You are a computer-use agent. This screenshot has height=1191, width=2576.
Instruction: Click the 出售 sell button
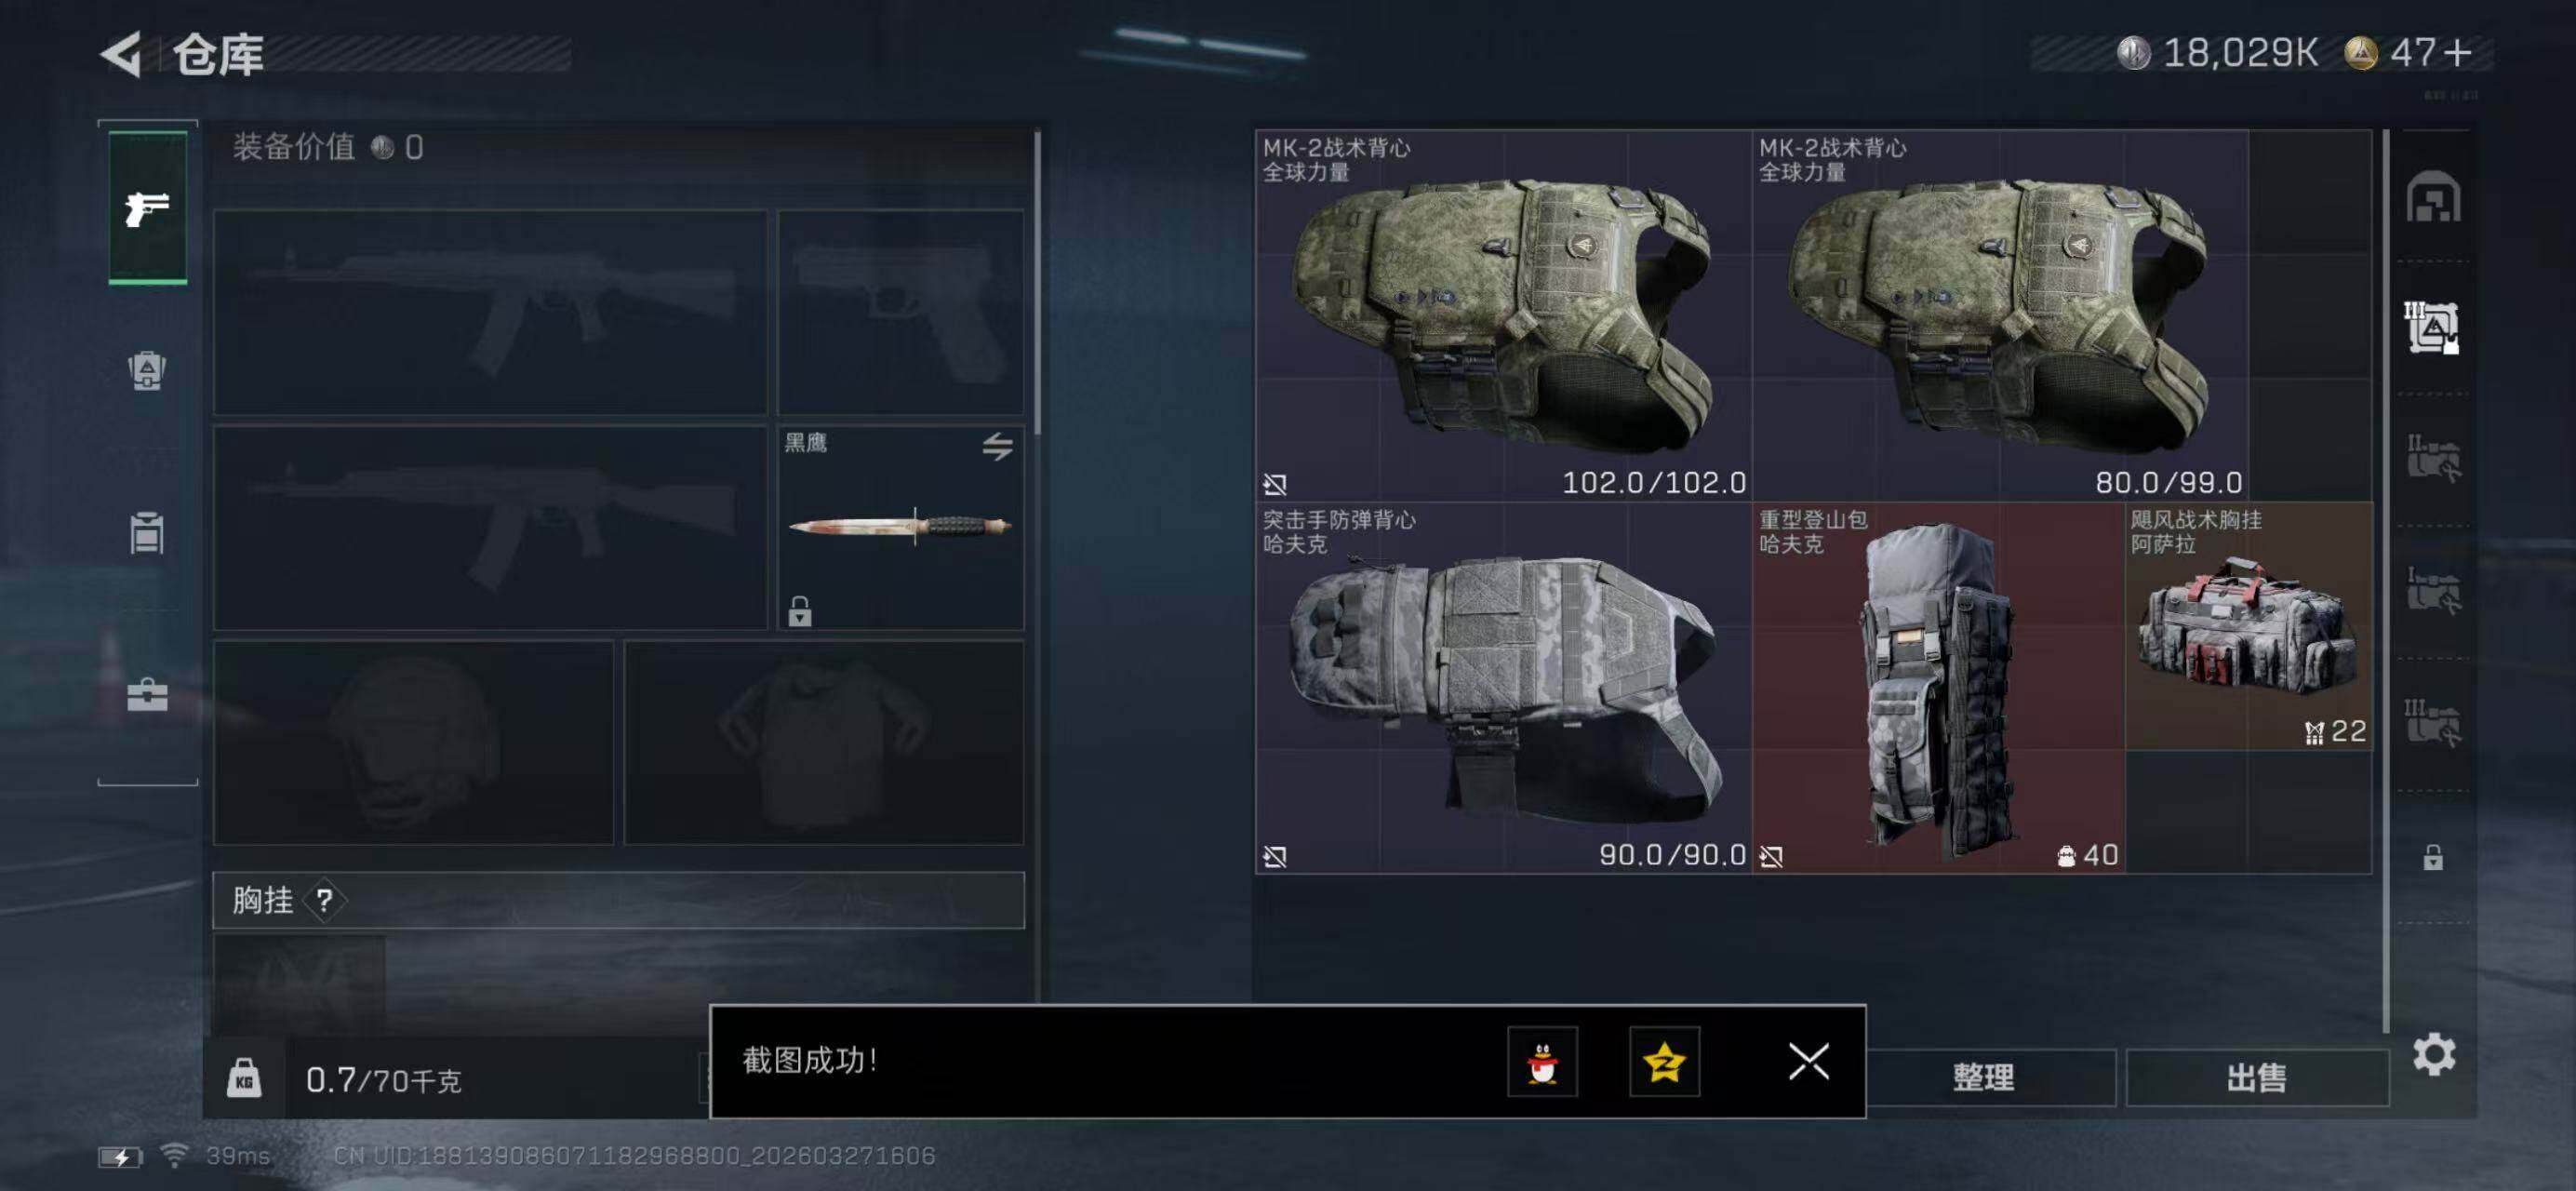click(x=2257, y=1077)
